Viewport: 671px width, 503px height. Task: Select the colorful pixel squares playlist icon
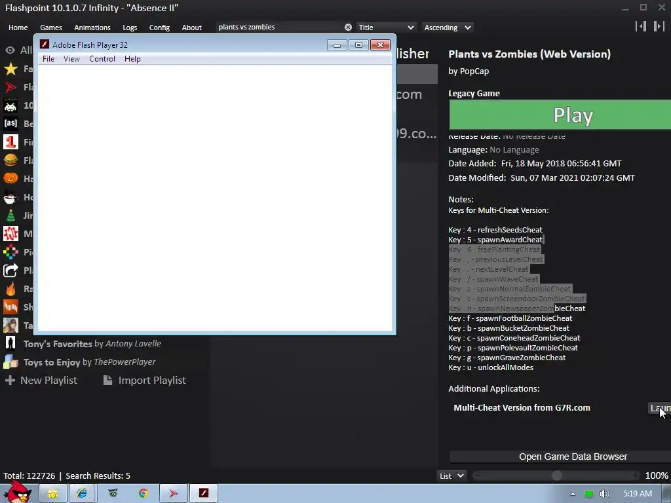[10, 252]
